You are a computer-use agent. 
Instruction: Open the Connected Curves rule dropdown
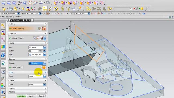click(x=80, y=13)
